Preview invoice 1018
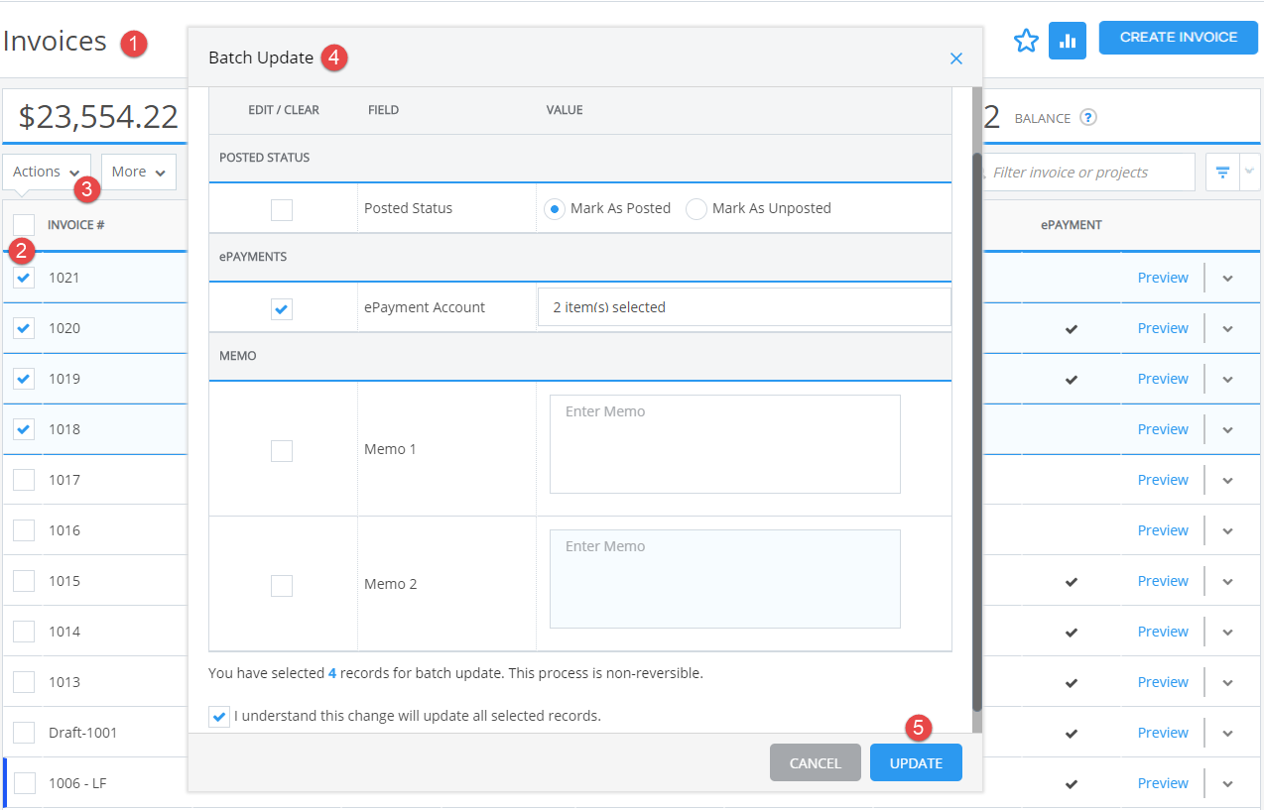 (x=1163, y=429)
